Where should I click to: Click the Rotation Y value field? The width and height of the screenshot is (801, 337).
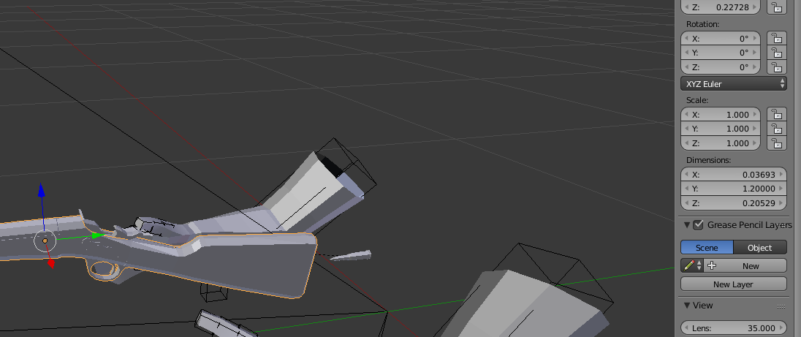(x=721, y=53)
